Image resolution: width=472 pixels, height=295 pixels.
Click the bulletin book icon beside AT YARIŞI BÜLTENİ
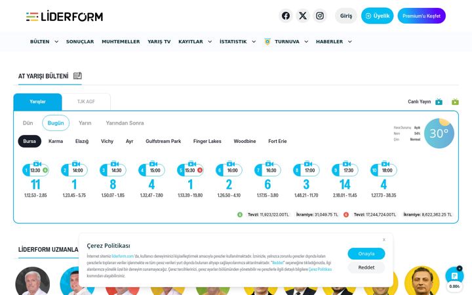77,75
